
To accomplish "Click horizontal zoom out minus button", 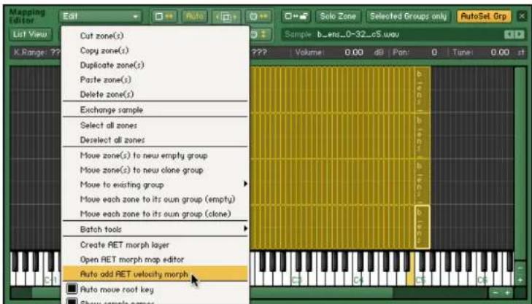I will click(x=496, y=292).
